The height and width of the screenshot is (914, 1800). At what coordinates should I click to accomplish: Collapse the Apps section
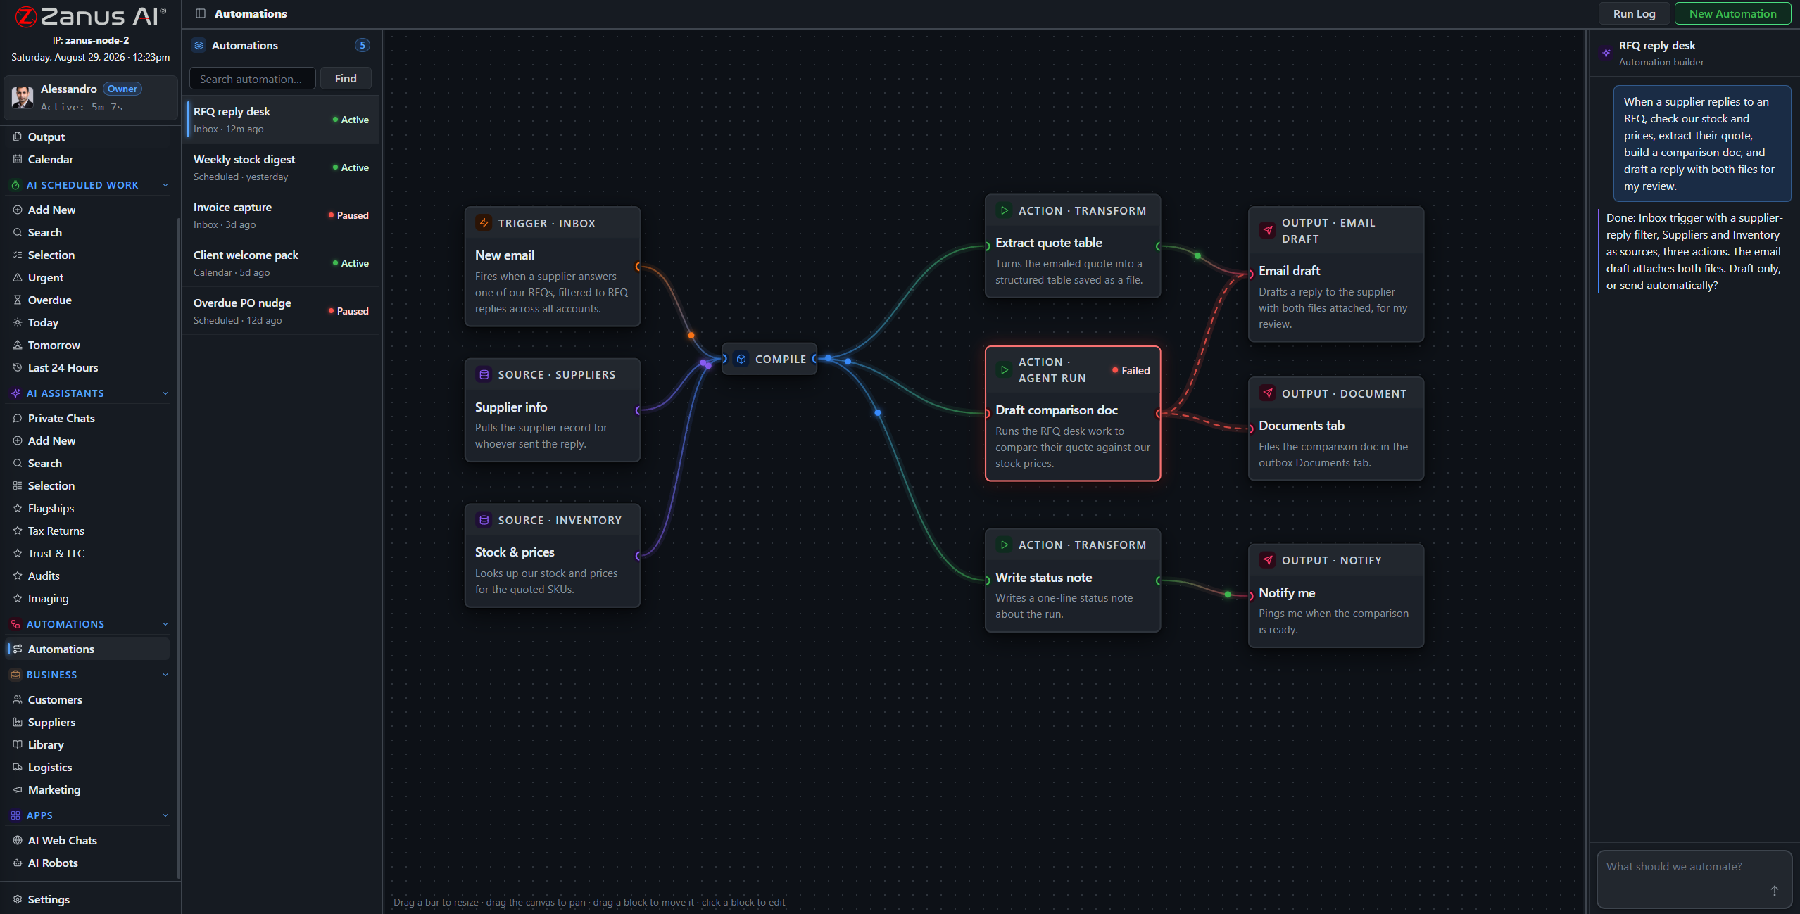pos(165,815)
